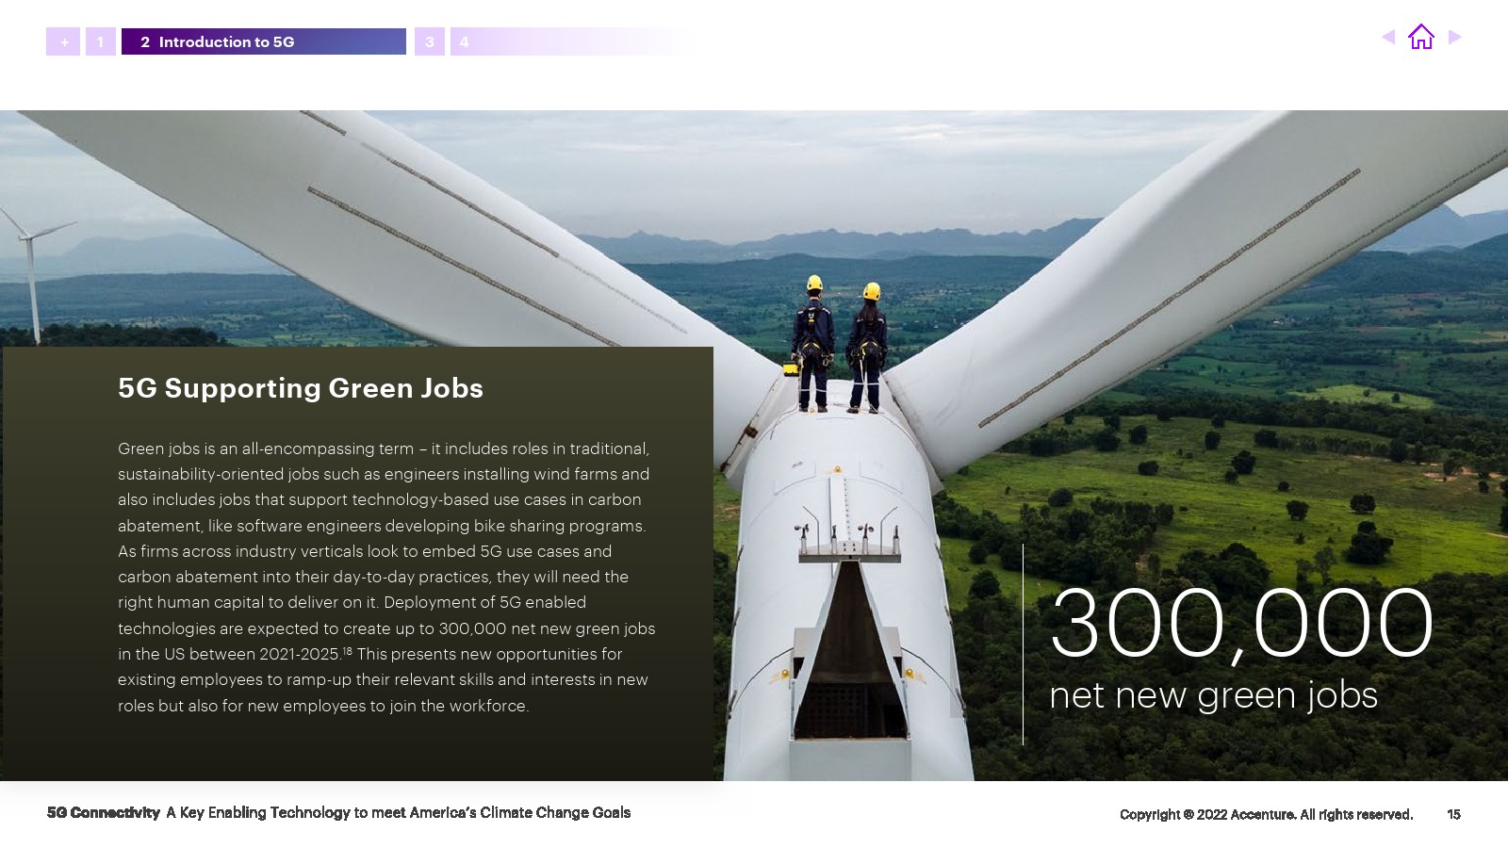Advance to next page arrow
This screenshot has height=848, width=1508.
pos(1454,37)
